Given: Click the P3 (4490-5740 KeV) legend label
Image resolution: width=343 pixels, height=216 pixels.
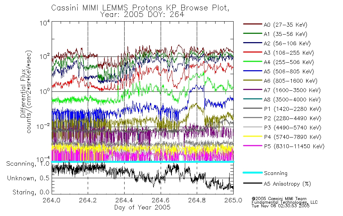Looking at the screenshot, I should click(292, 128).
